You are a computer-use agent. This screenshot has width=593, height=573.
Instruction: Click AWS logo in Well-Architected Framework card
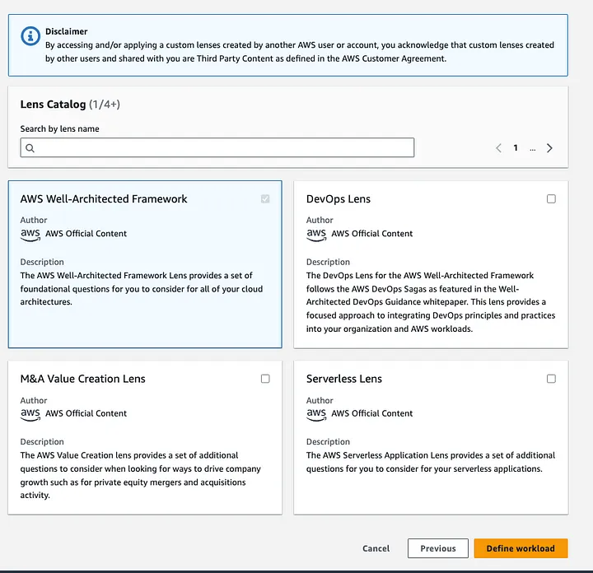pos(30,234)
